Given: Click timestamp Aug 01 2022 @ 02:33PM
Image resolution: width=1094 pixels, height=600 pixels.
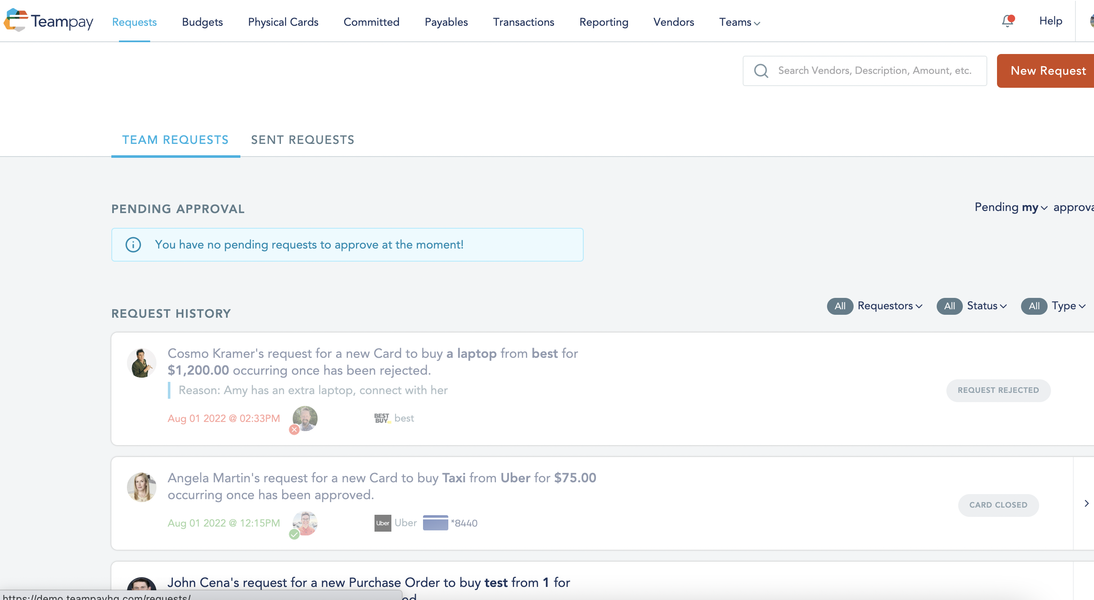Looking at the screenshot, I should click(224, 419).
